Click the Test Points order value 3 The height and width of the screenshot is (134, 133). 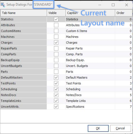[x=123, y=83]
